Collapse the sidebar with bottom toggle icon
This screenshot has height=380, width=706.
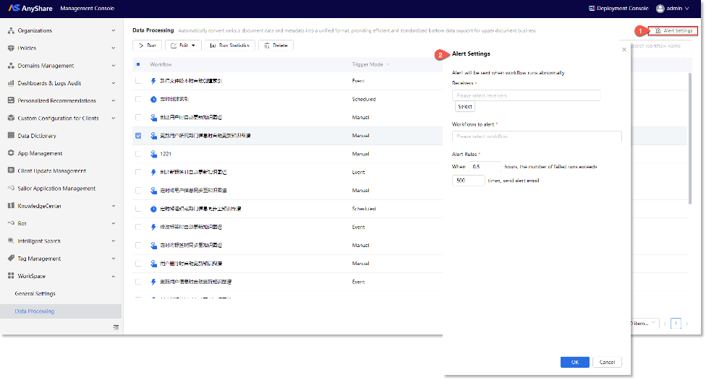(x=116, y=327)
